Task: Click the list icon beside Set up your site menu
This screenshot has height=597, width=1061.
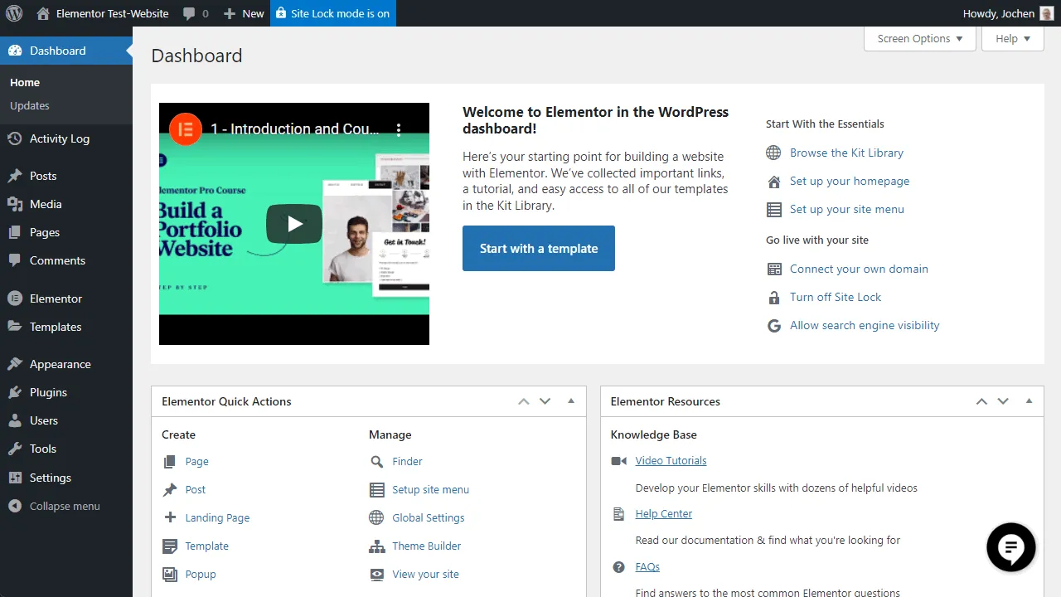Action: point(773,210)
